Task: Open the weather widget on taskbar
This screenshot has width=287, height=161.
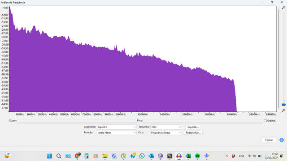Action: coord(7,156)
